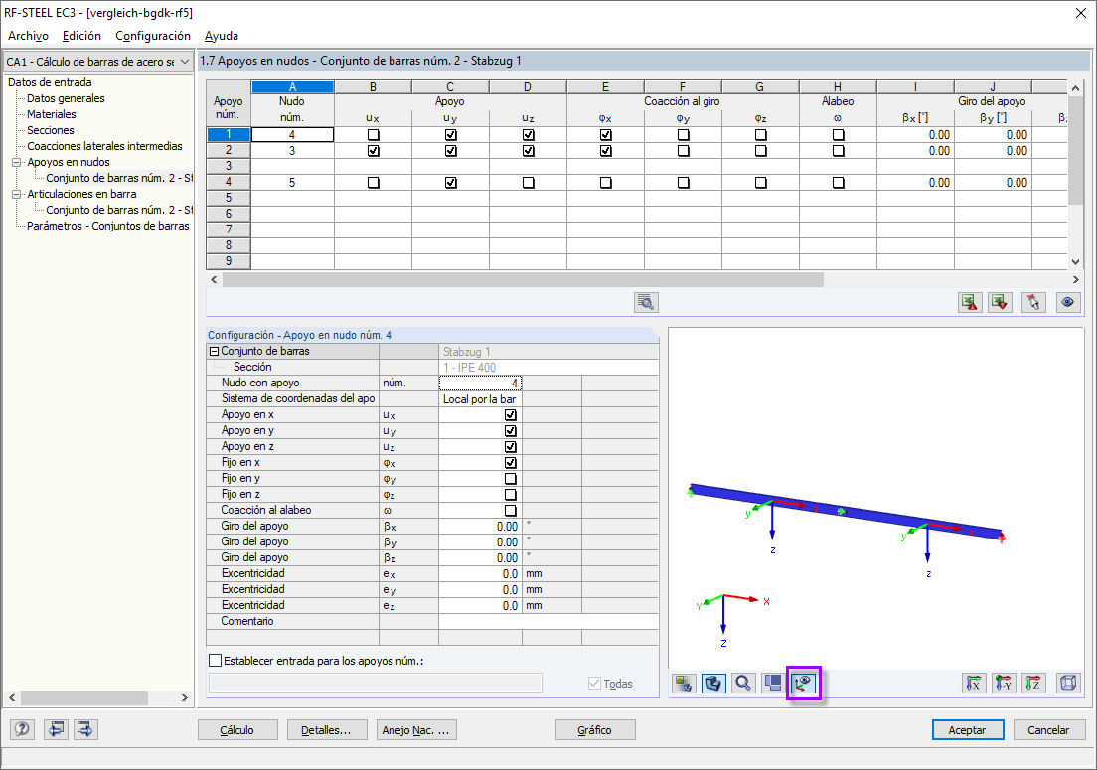The width and height of the screenshot is (1097, 770).
Task: Click Giro del apoyo βx value field
Action: coord(480,526)
